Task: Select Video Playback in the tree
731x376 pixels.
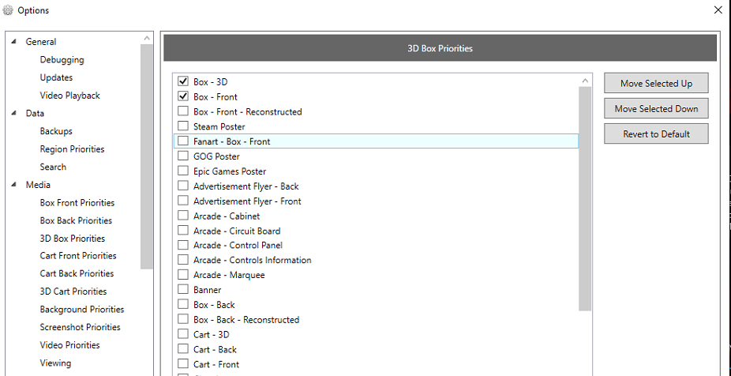Action: [70, 95]
